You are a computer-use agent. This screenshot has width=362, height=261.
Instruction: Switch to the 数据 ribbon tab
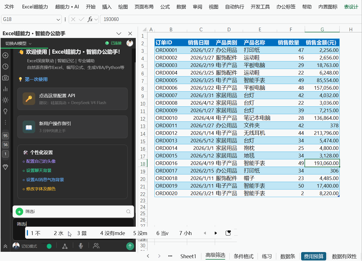[x=181, y=7]
